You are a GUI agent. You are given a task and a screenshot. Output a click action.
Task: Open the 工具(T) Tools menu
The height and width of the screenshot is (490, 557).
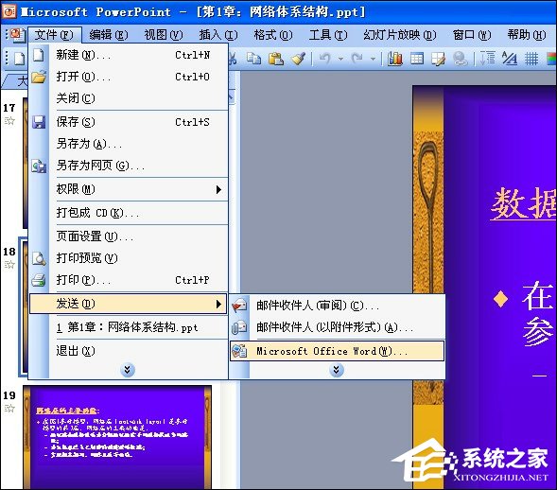[328, 35]
